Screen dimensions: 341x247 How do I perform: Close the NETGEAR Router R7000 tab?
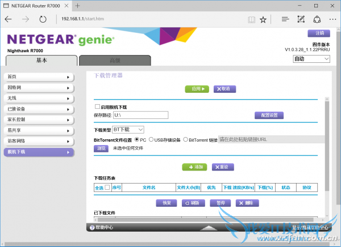(x=66, y=6)
